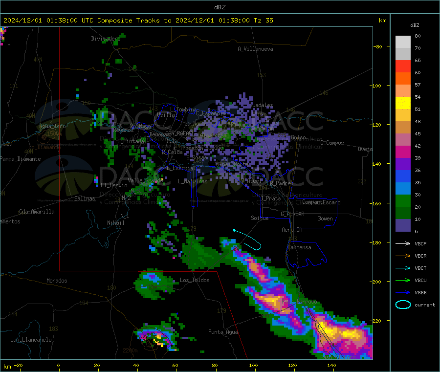The height and width of the screenshot is (372, 440).
Task: Click the Nihuil map label
Action: (x=115, y=223)
